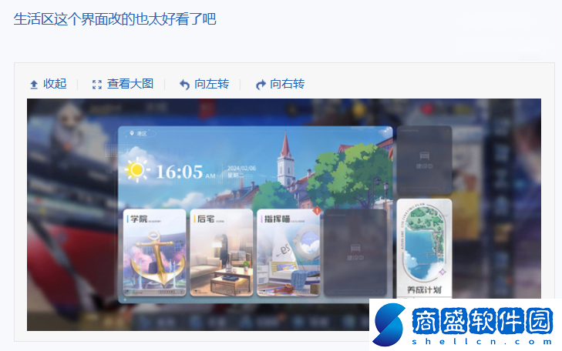The height and width of the screenshot is (351, 562).
Task: Click the red notification badge on 指挥喵
Action: pyautogui.click(x=317, y=211)
